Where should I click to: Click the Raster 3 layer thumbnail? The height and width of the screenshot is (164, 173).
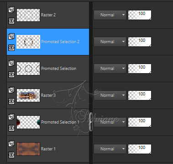tap(28, 95)
